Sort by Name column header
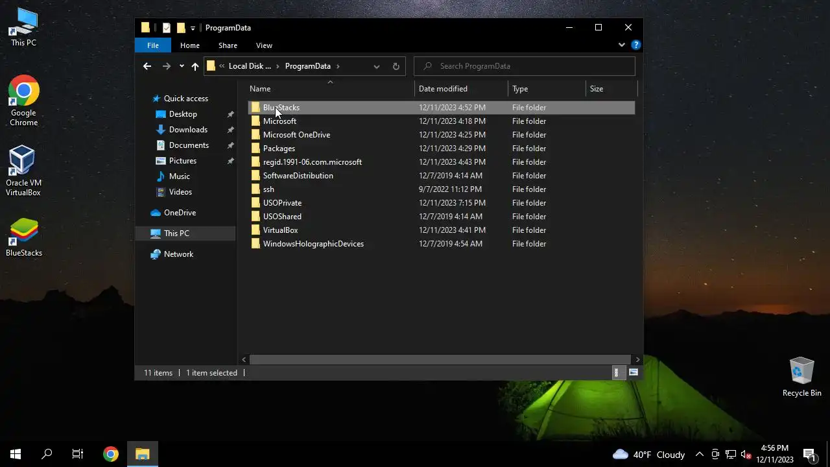 330,89
